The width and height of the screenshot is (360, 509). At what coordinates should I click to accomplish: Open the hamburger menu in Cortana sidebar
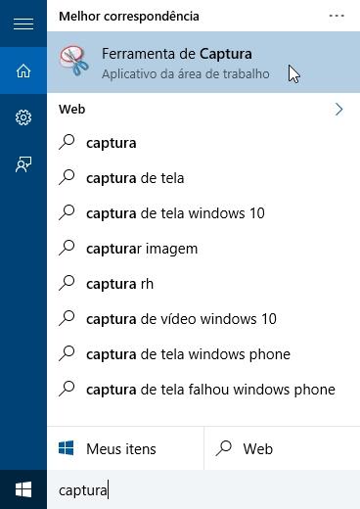(23, 23)
